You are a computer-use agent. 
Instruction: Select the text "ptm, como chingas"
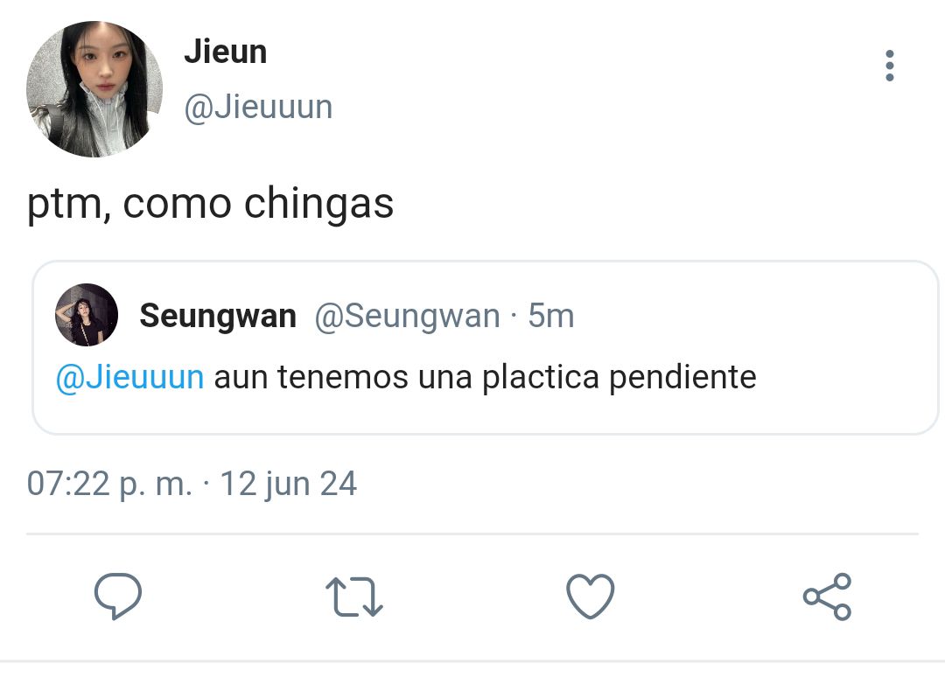click(x=210, y=204)
